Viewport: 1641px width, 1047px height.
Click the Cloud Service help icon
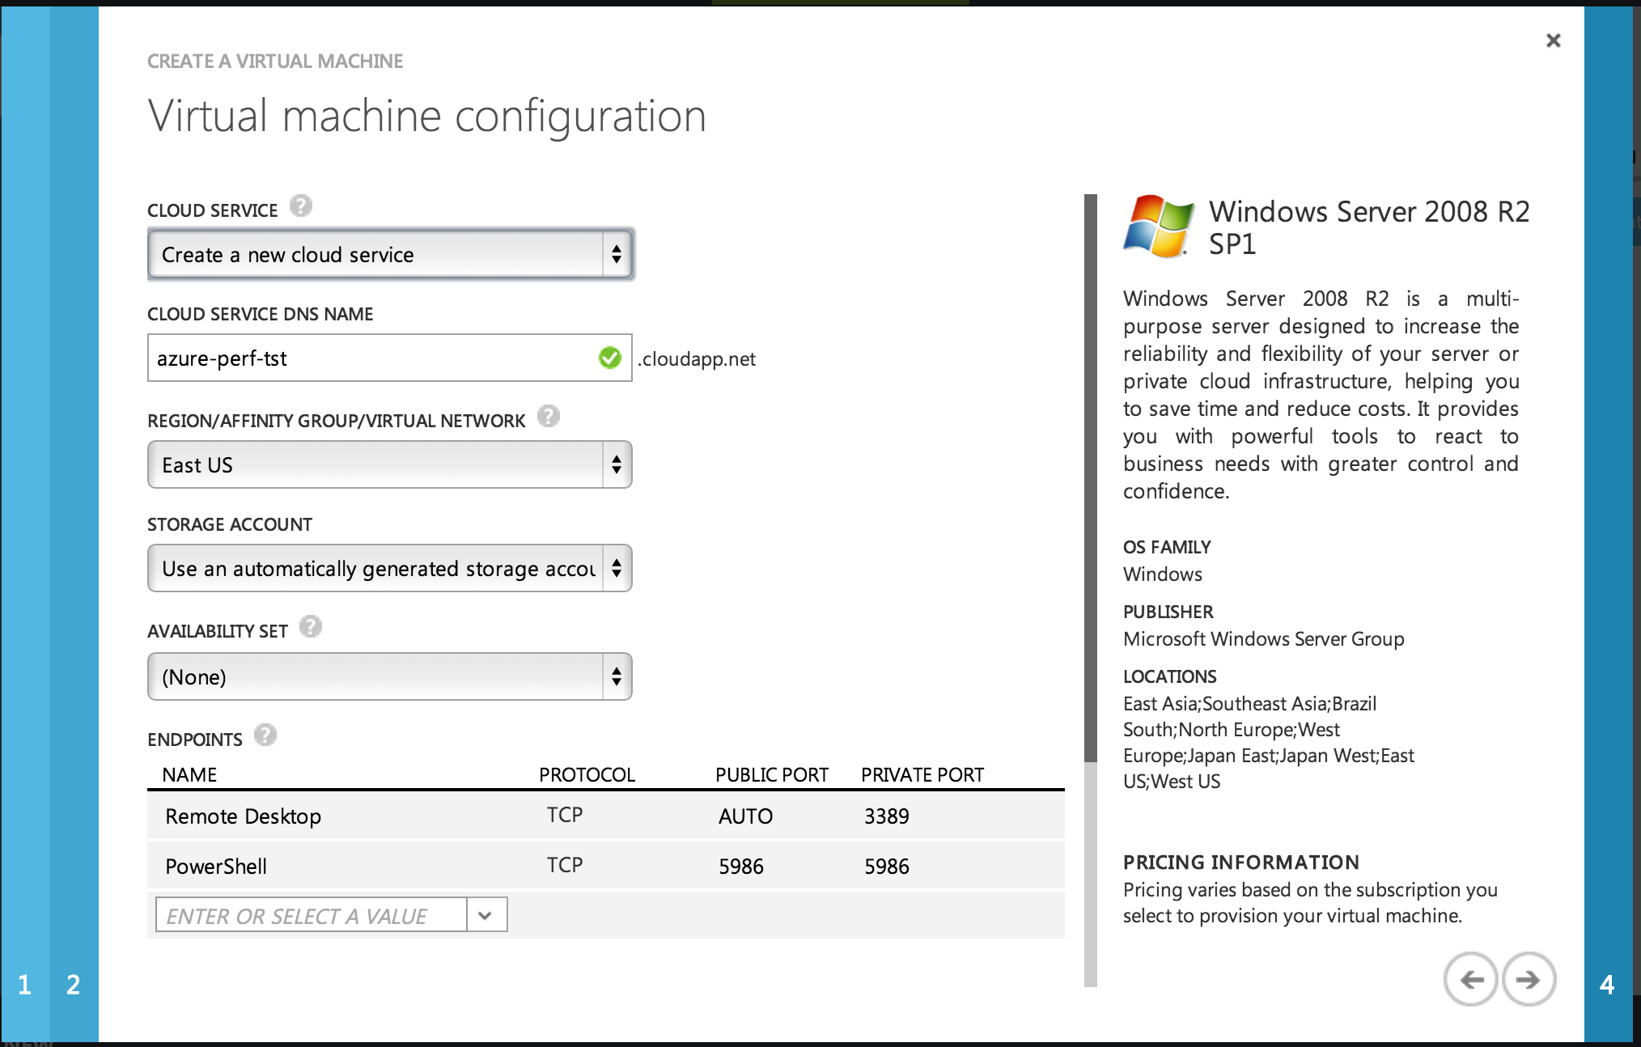(x=301, y=206)
